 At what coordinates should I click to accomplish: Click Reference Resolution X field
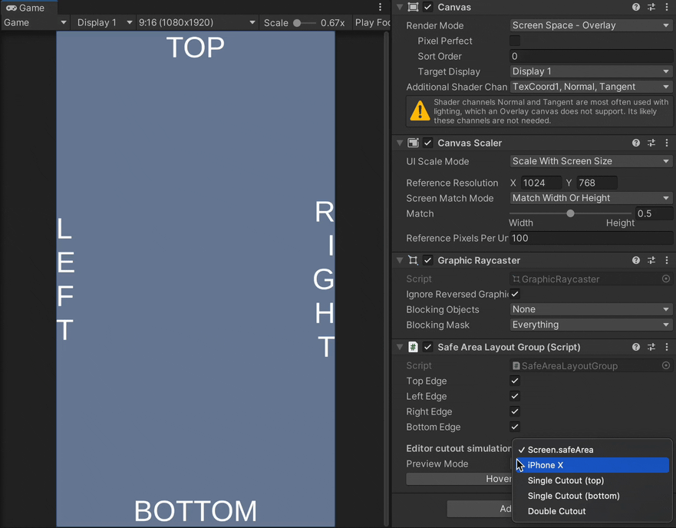click(541, 183)
